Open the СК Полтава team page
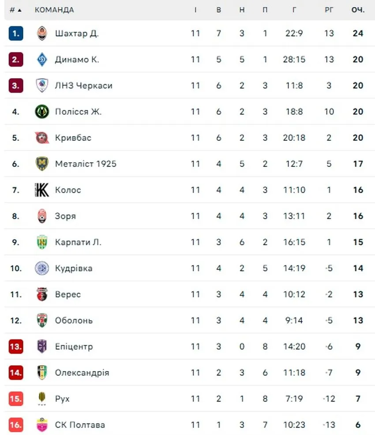This screenshot has width=375, height=435. click(x=80, y=425)
